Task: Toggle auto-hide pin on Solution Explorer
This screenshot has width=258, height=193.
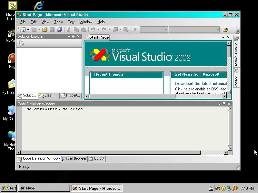Action: [74, 36]
